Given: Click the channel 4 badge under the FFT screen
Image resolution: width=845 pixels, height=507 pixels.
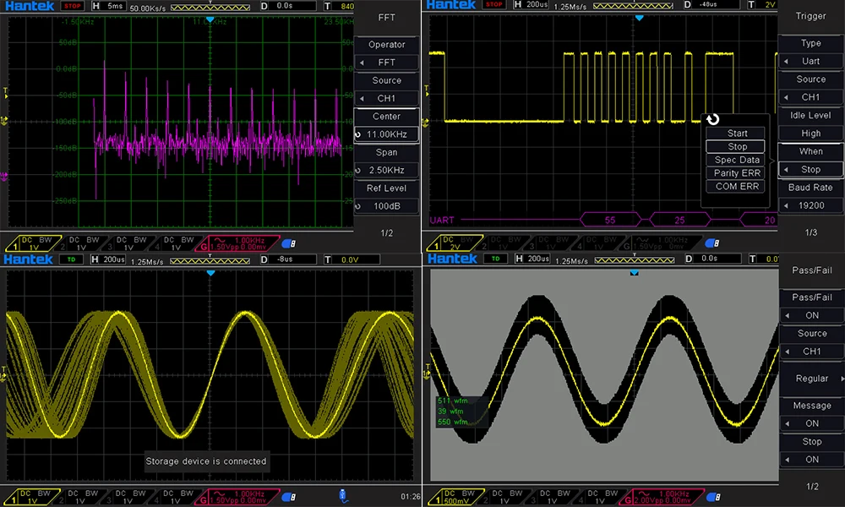Looking at the screenshot, I should (176, 243).
